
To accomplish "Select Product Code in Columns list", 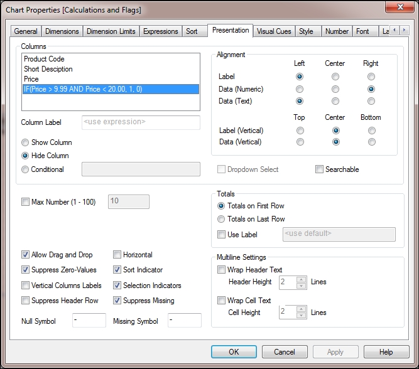I will coord(45,59).
